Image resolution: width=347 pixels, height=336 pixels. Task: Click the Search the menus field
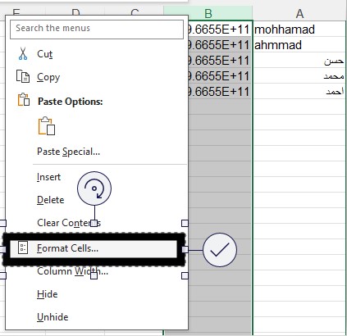(x=97, y=29)
